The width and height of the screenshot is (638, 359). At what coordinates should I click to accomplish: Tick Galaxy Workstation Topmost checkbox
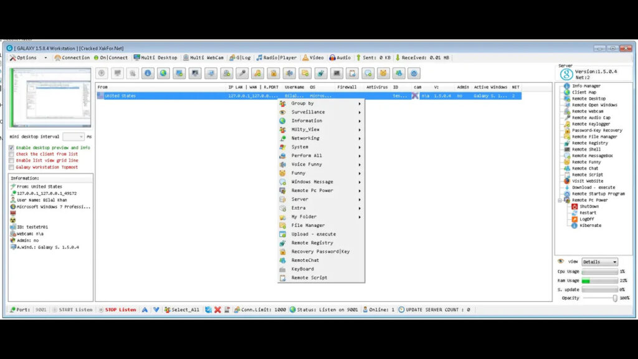(x=11, y=167)
